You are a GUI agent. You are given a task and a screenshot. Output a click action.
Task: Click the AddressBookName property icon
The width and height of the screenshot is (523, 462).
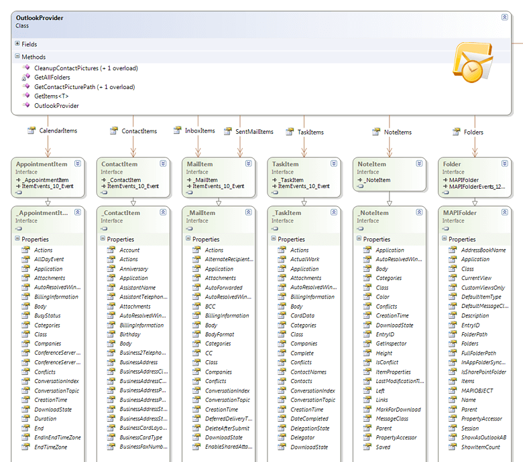point(453,250)
